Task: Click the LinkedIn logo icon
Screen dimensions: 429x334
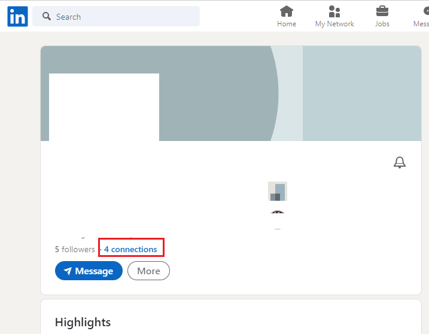Action: click(17, 16)
